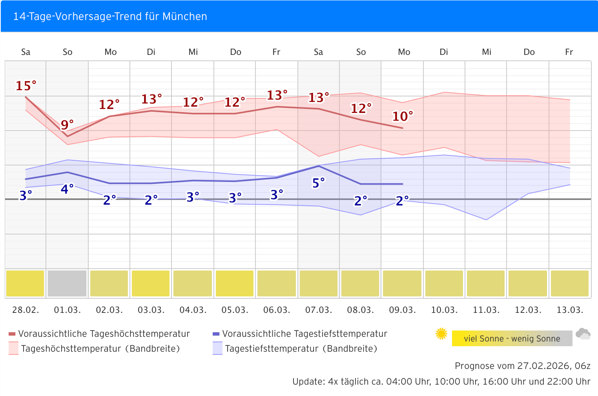Click the lavender low temperature range legend box
Viewport: 598px width, 396px height.
[217, 348]
